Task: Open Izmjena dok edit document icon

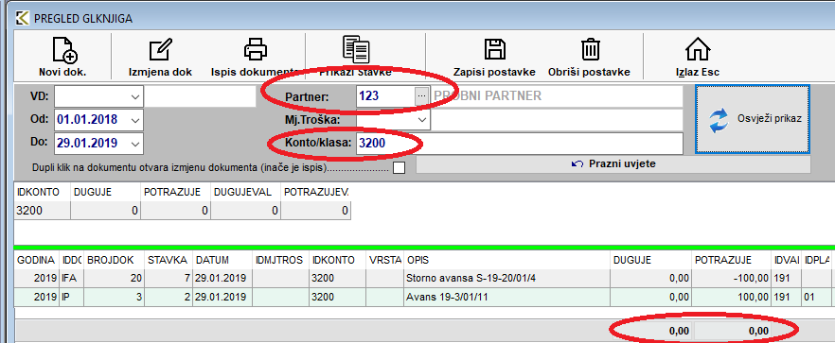Action: [x=160, y=50]
